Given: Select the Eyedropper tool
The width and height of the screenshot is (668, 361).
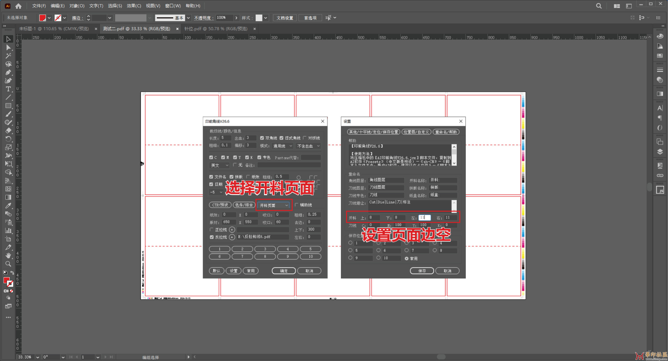Looking at the screenshot, I should point(8,205).
